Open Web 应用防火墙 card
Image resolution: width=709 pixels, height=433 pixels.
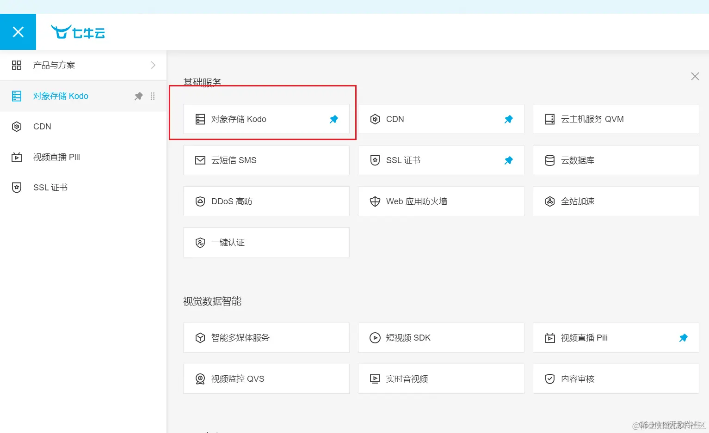[441, 201]
